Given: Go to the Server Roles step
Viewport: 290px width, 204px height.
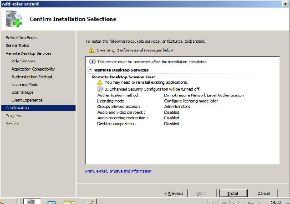Looking at the screenshot, I should pyautogui.click(x=17, y=46).
